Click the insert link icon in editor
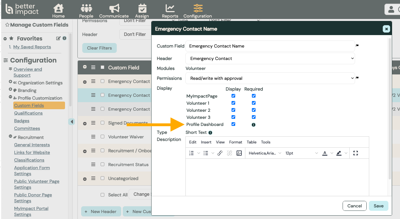 pos(220,153)
